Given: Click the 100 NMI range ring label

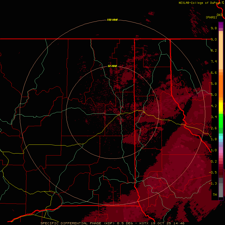Looking at the screenshot, I should [x=112, y=20].
